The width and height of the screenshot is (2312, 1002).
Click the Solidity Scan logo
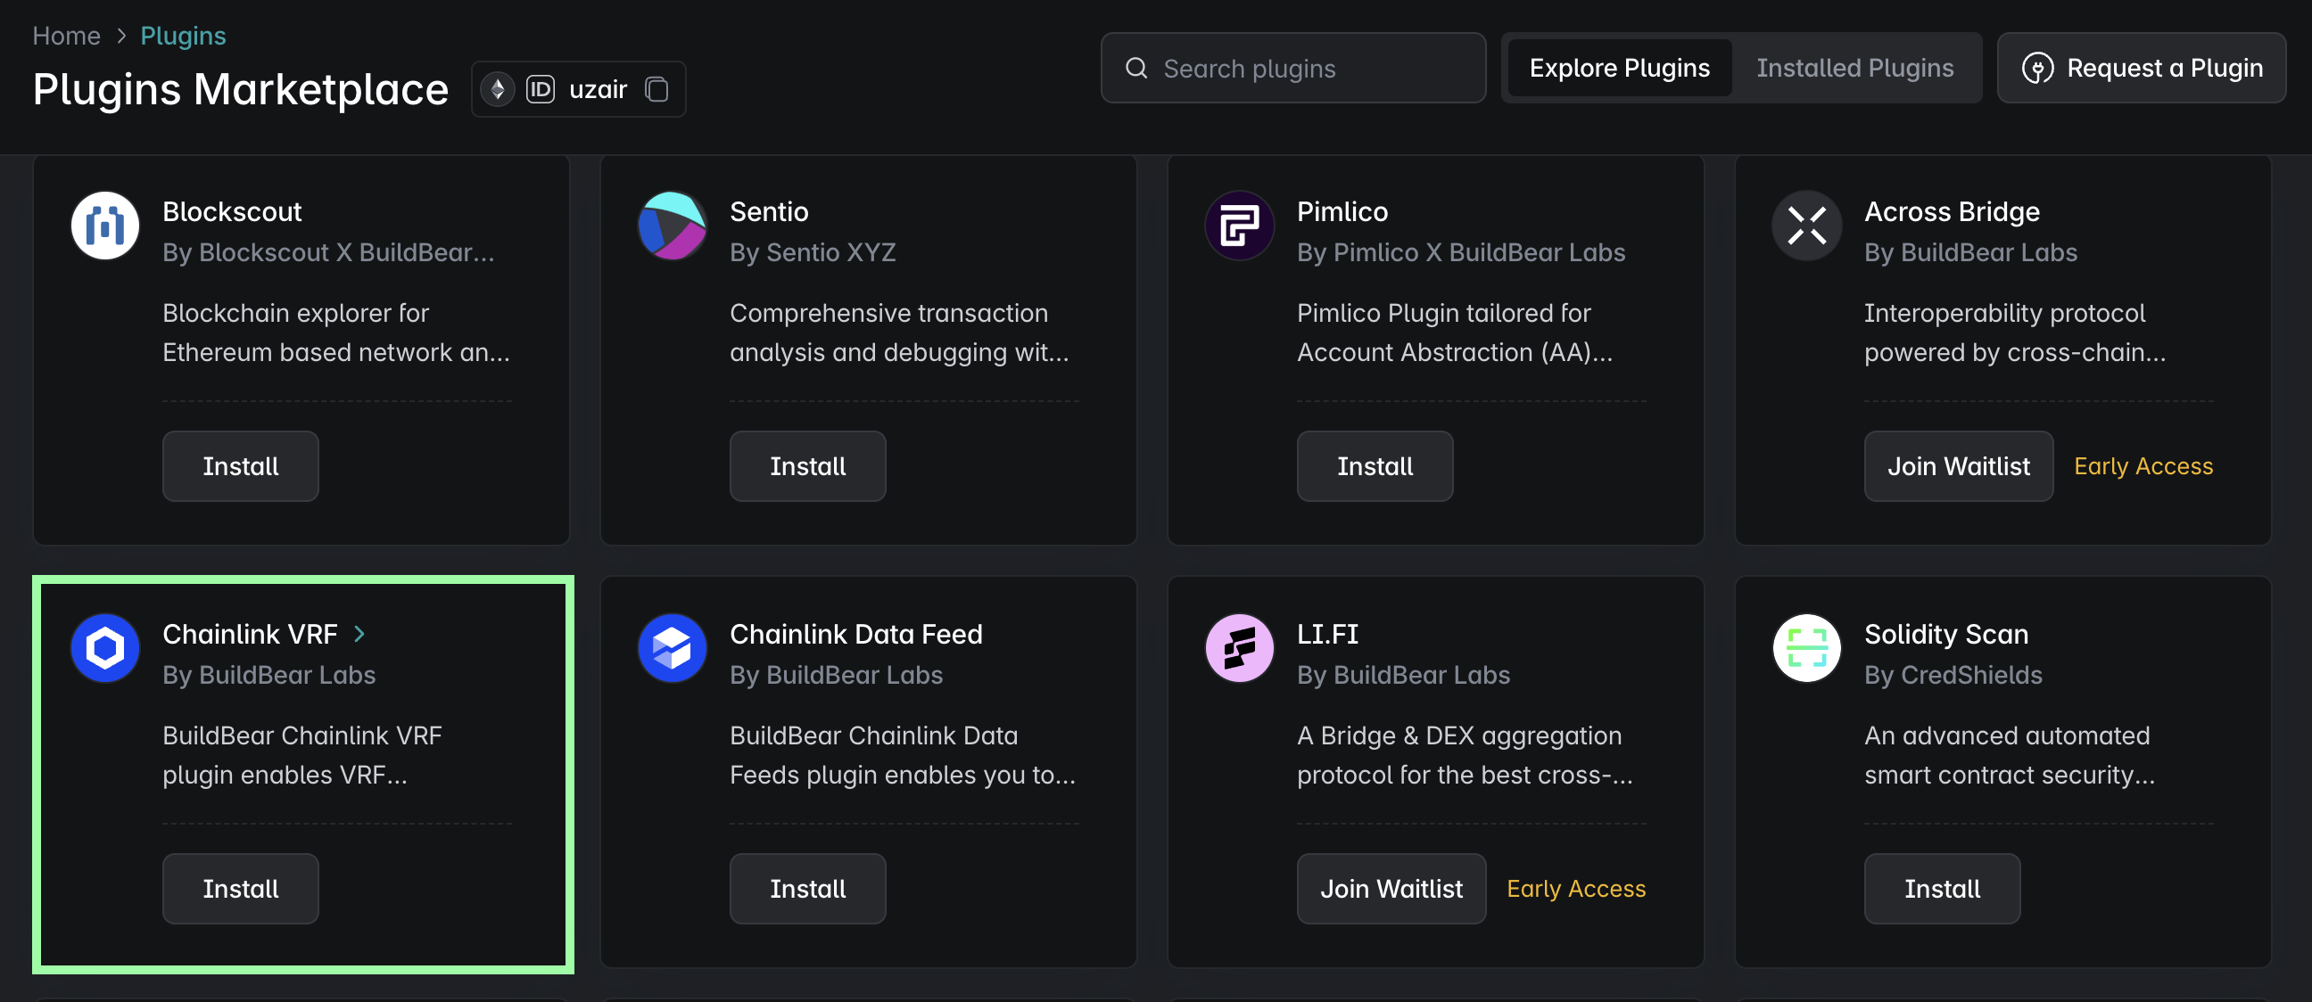click(x=1807, y=648)
